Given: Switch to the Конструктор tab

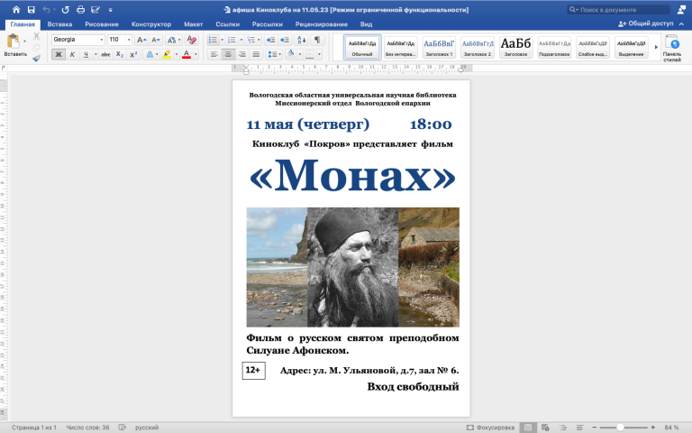Looking at the screenshot, I should point(151,24).
